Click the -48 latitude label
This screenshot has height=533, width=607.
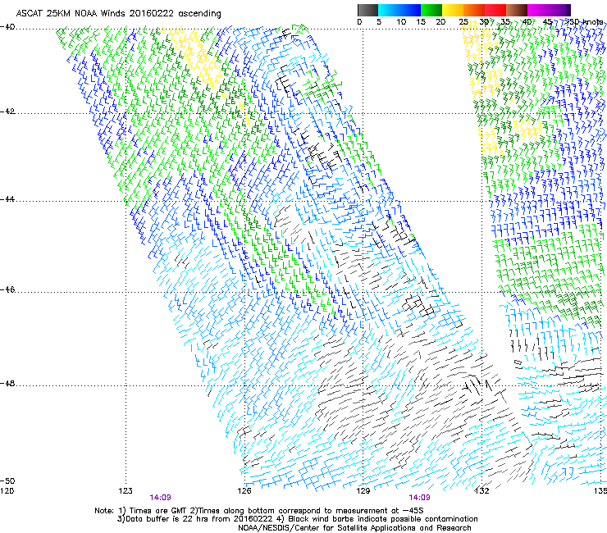(7, 383)
